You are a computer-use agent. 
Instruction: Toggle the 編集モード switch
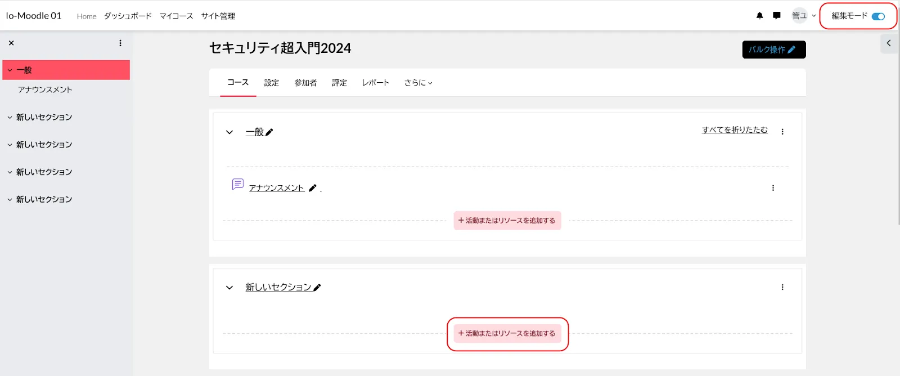[877, 16]
